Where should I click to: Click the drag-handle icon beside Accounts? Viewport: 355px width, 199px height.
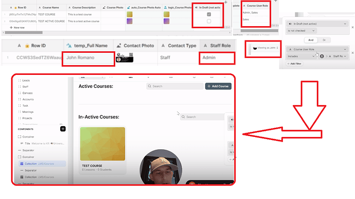point(20,99)
